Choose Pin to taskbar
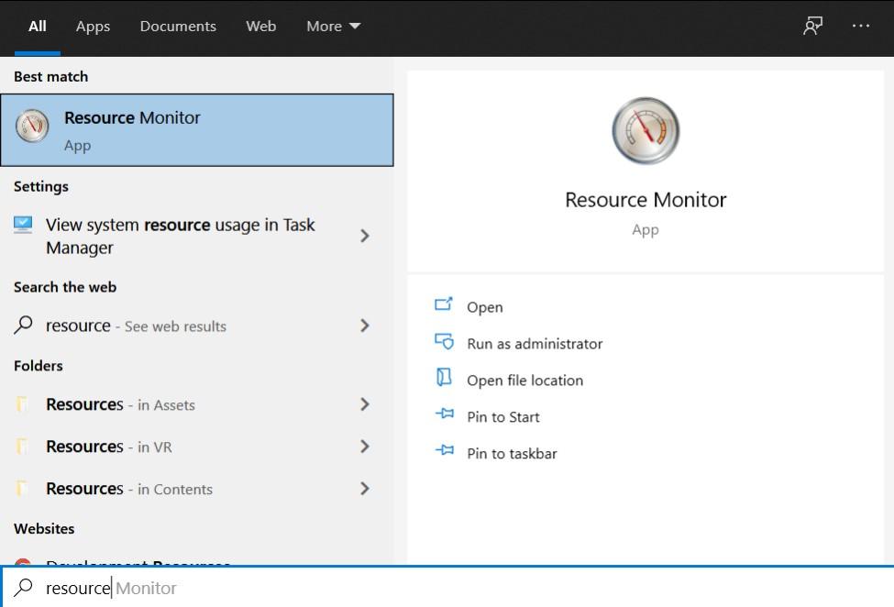 (x=512, y=453)
